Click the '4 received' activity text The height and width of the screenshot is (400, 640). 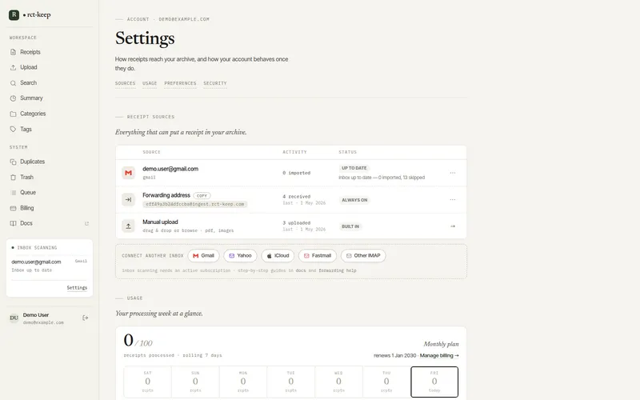tap(296, 196)
